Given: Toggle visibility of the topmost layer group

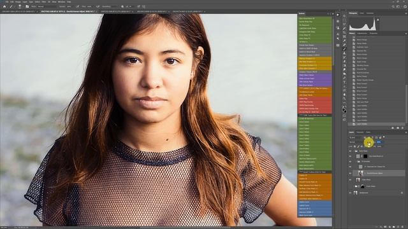Looking at the screenshot, I should click(350, 151).
